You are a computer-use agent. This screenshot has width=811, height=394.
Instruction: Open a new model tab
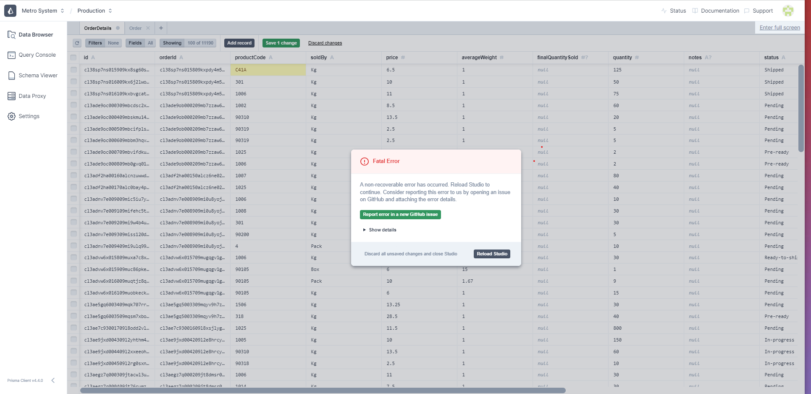[161, 28]
